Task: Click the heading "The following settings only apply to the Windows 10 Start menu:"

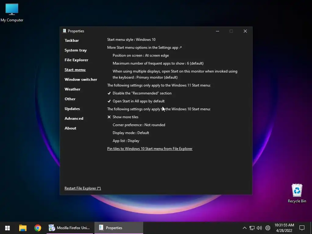Action: point(159,109)
